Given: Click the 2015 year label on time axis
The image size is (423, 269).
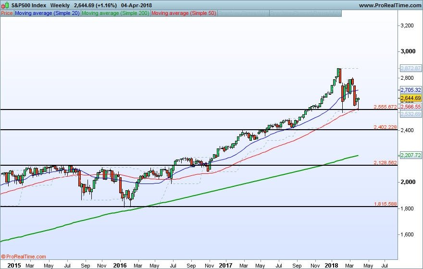Looking at the screenshot, I should 14,266.
